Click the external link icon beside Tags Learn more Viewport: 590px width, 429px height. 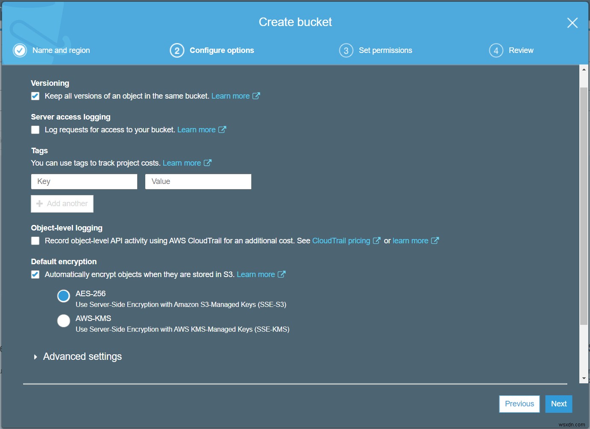point(208,163)
